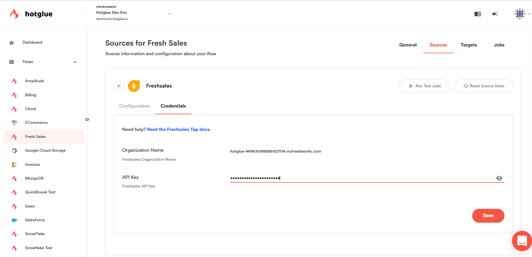Open the announcements megaphone icon
This screenshot has width=532, height=257.
(x=495, y=14)
